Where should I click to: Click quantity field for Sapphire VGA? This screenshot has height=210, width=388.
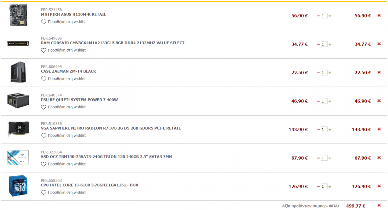[x=324, y=129]
